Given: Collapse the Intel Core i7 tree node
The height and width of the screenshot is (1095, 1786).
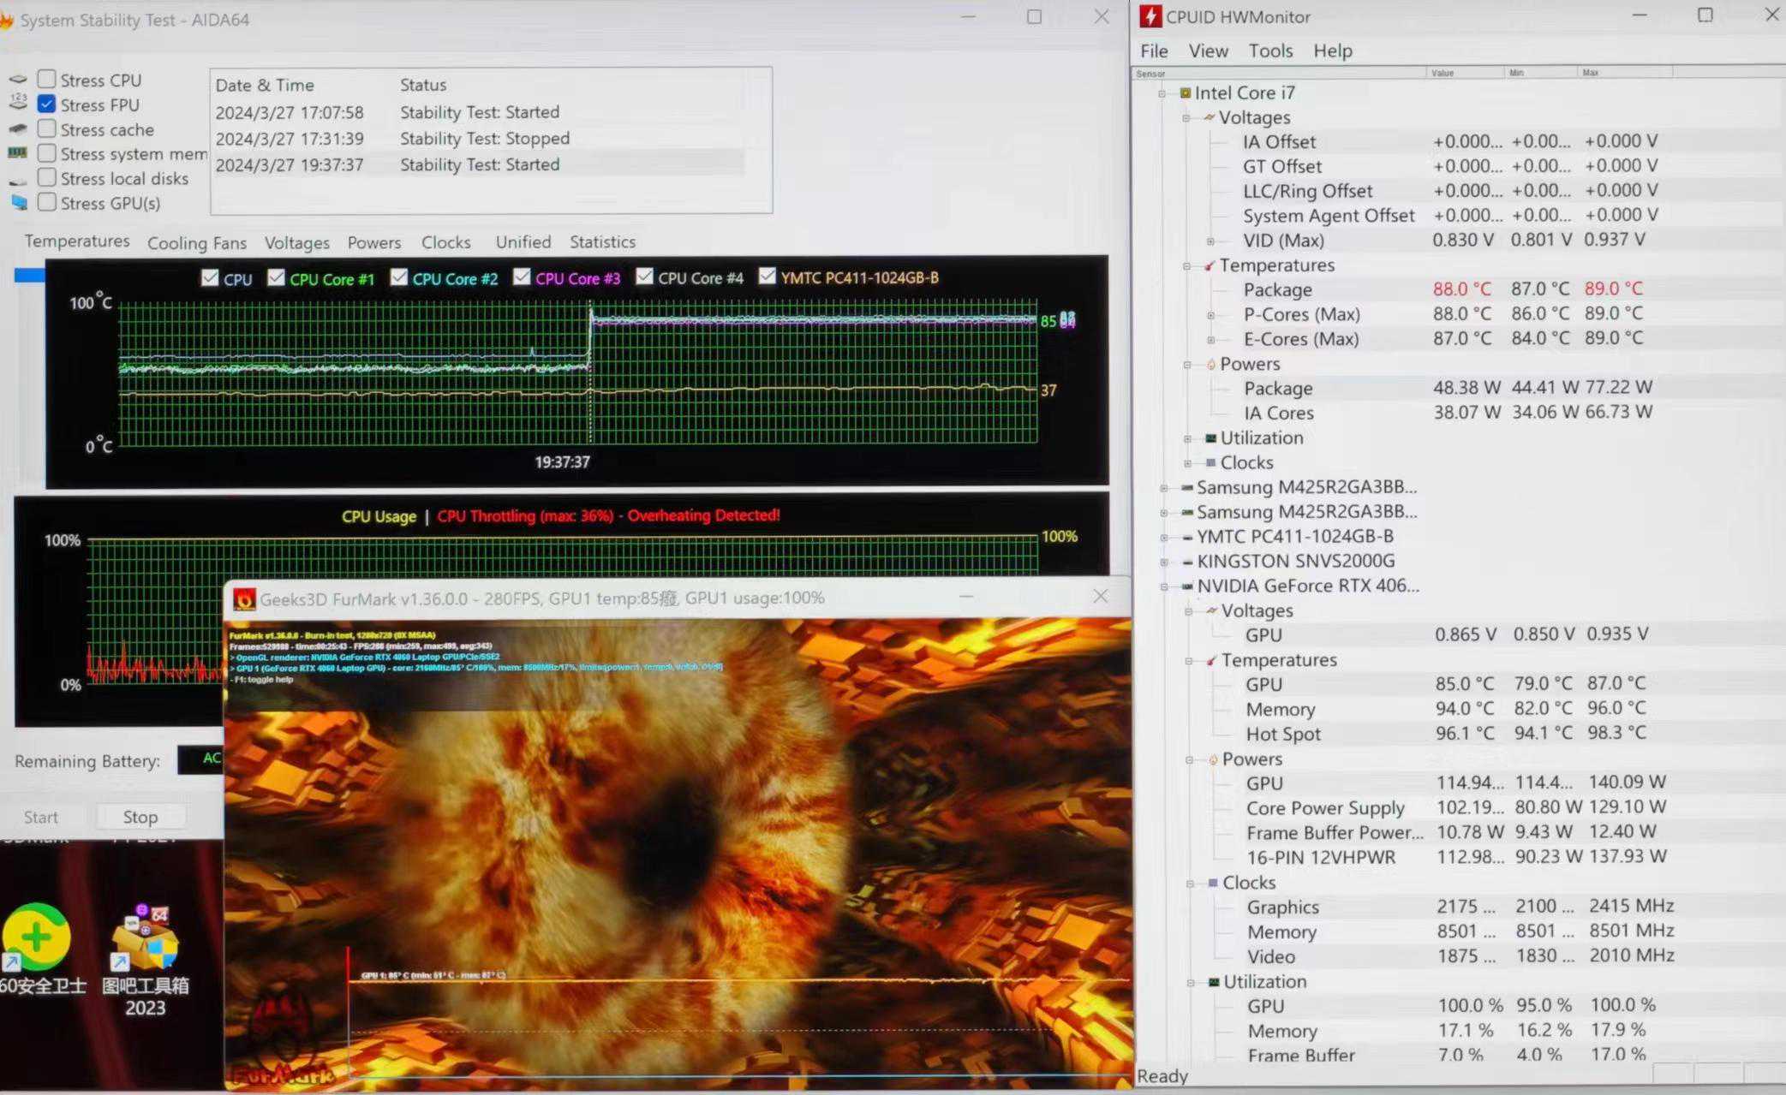Looking at the screenshot, I should 1162,93.
